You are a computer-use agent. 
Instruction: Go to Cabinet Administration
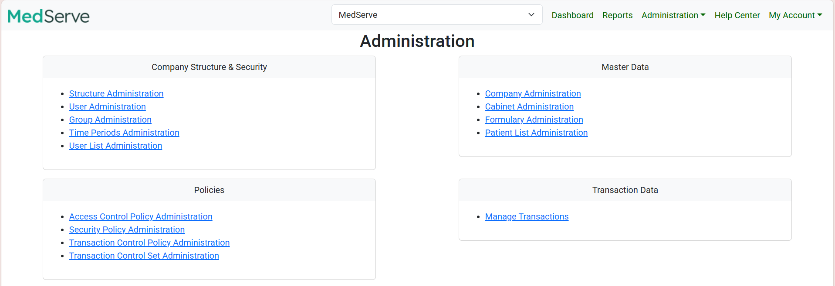[529, 106]
